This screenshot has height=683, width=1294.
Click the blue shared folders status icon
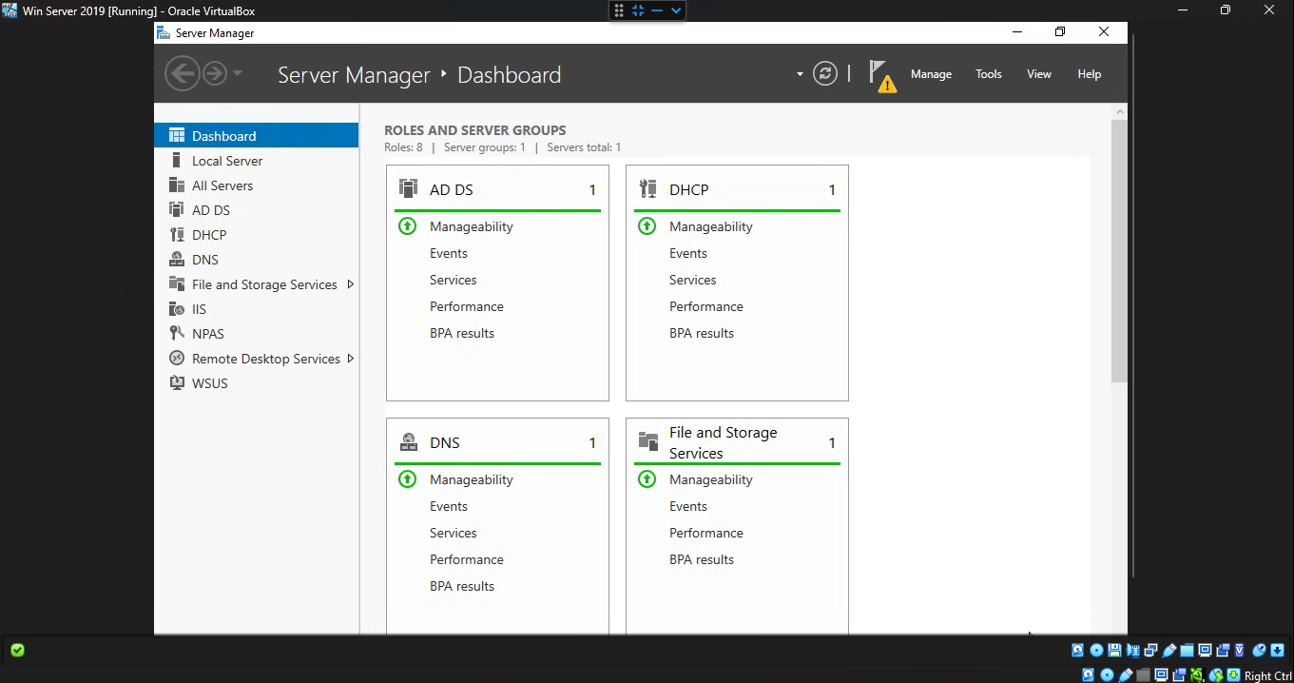1187,651
